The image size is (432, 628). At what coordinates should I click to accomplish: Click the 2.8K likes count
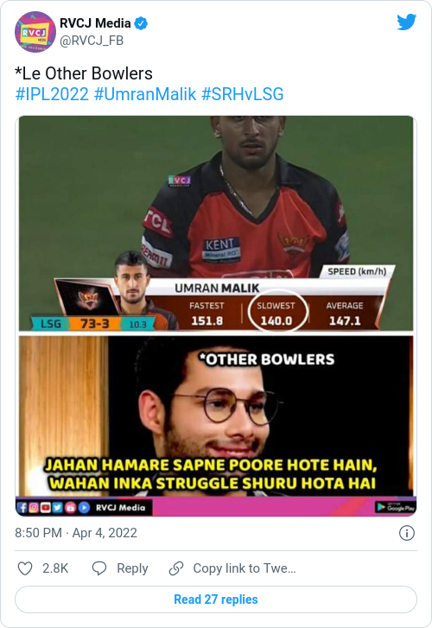point(55,568)
